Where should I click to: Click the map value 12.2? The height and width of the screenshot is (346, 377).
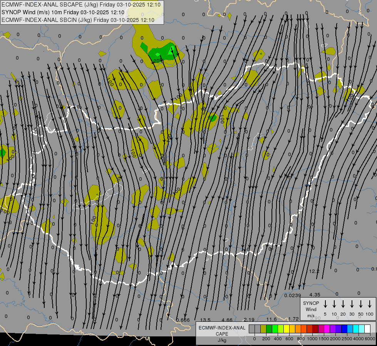pos(314,271)
